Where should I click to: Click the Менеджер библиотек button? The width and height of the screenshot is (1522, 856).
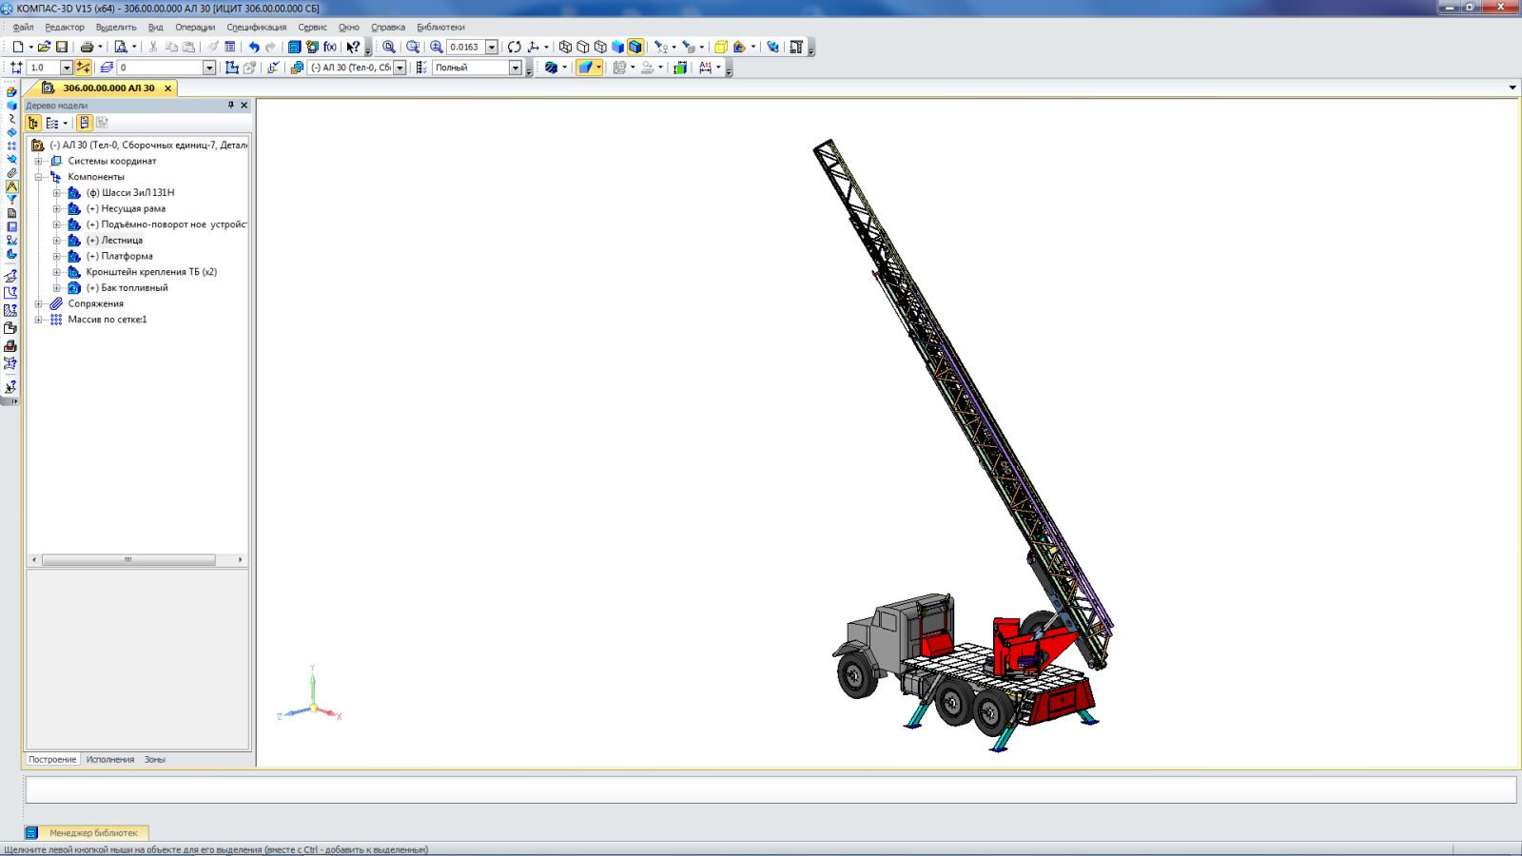tap(93, 833)
